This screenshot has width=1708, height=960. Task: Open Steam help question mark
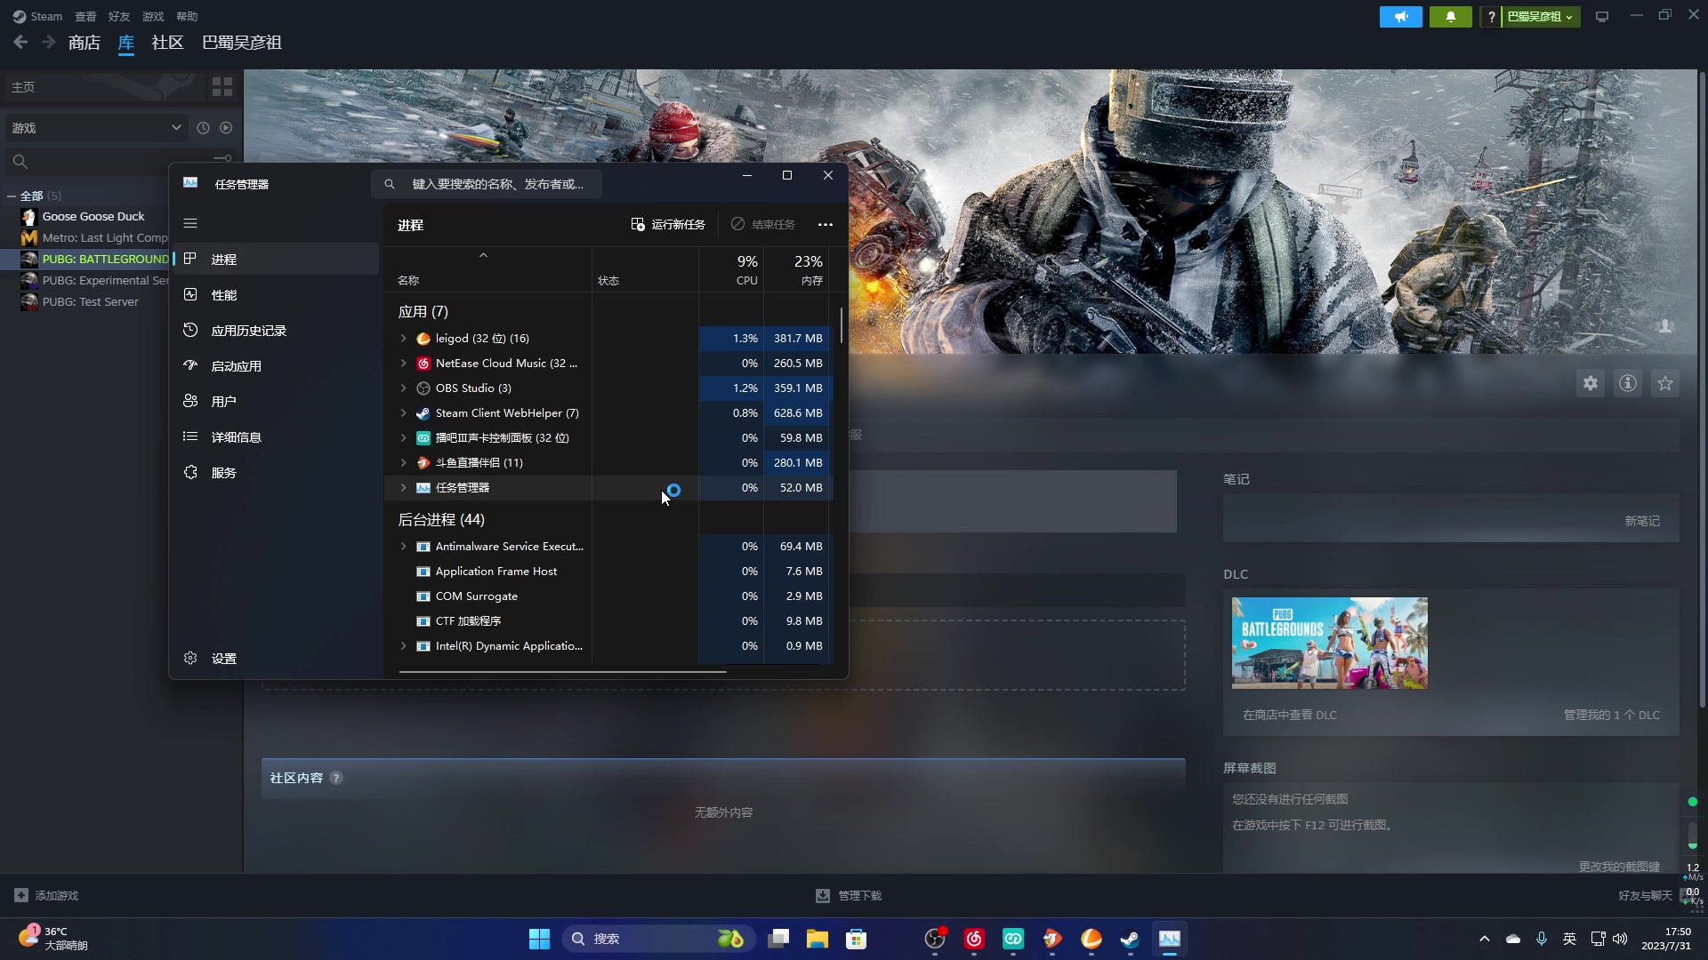(1491, 17)
